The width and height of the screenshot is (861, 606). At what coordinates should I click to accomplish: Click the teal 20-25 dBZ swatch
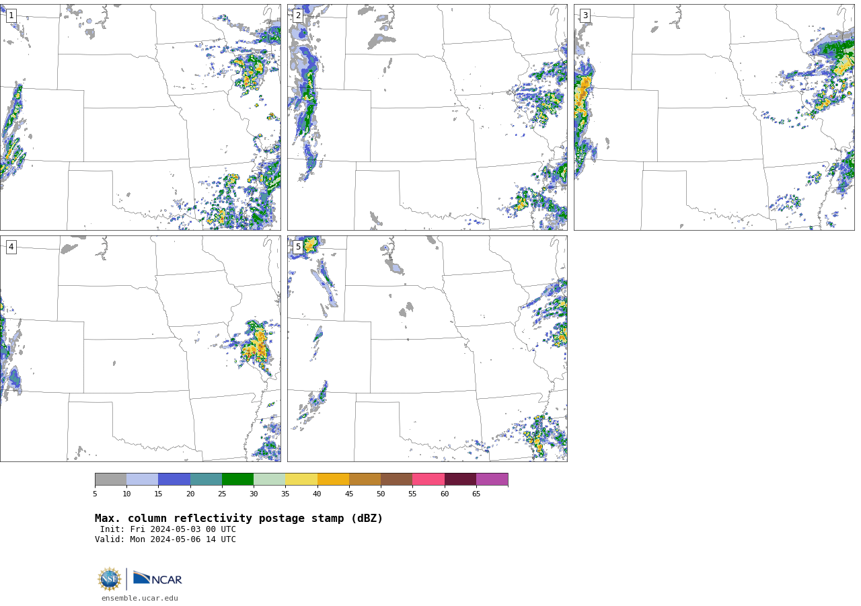point(206,480)
